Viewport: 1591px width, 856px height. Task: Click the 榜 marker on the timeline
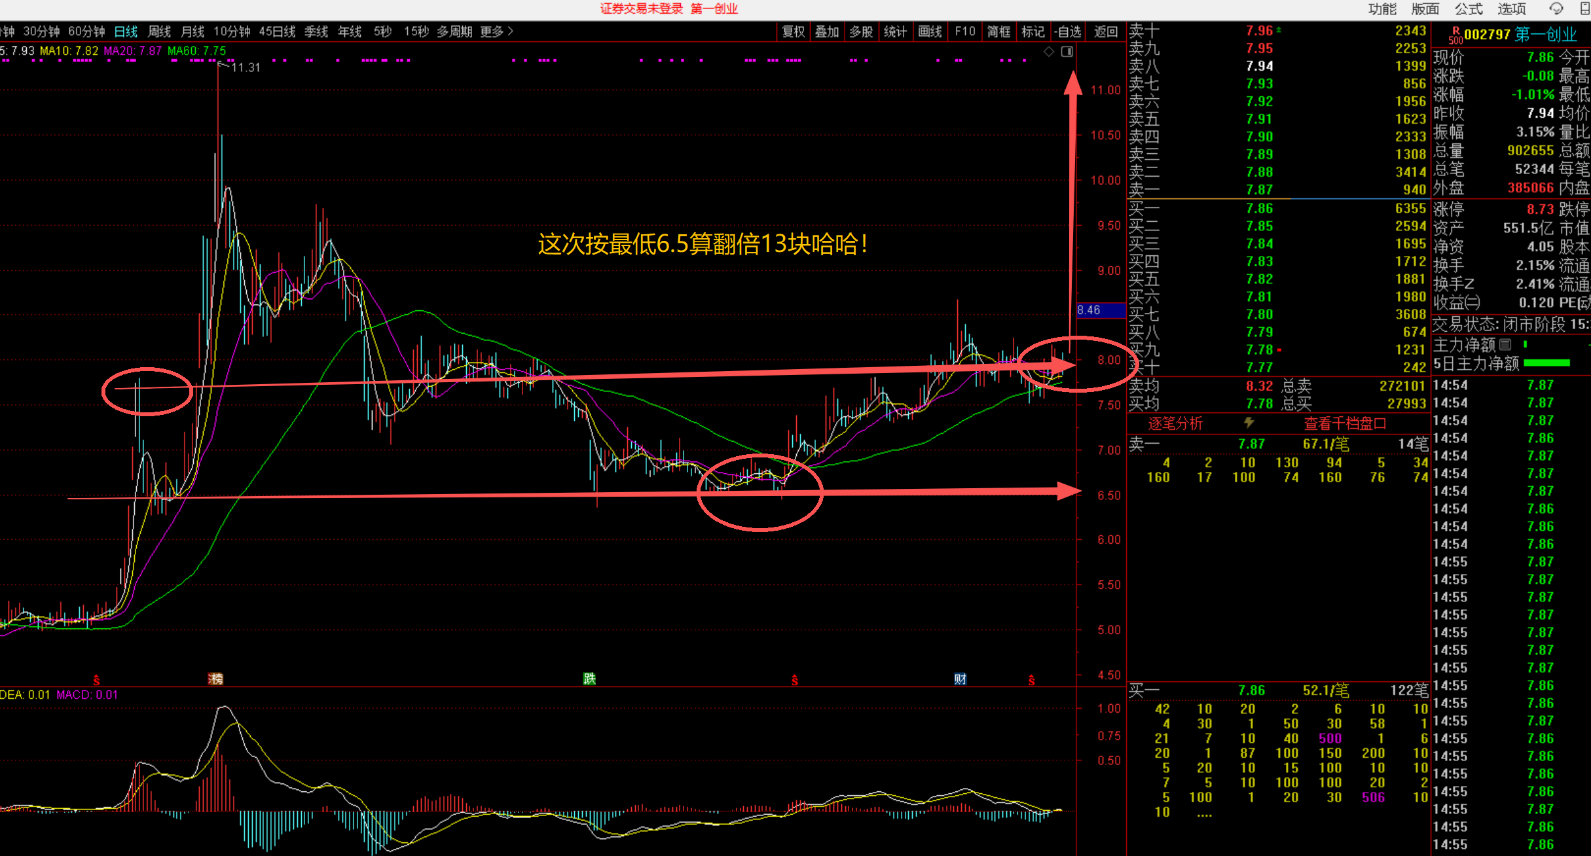(215, 679)
